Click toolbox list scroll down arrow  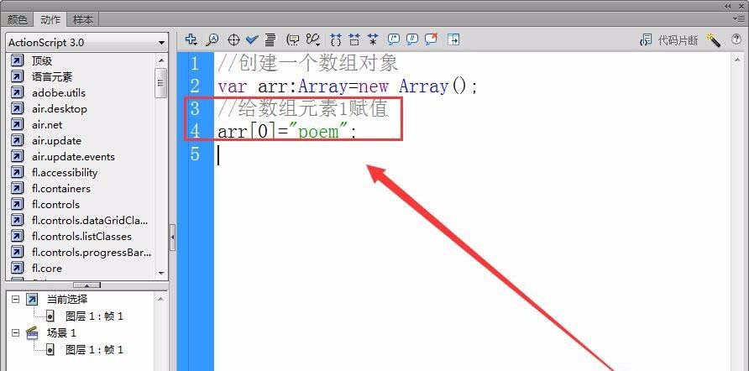point(161,273)
